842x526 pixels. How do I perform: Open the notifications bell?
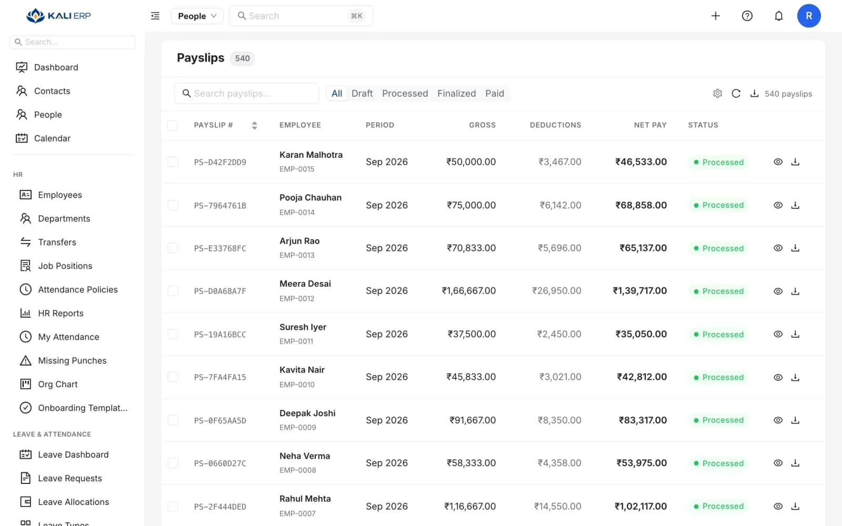click(779, 16)
